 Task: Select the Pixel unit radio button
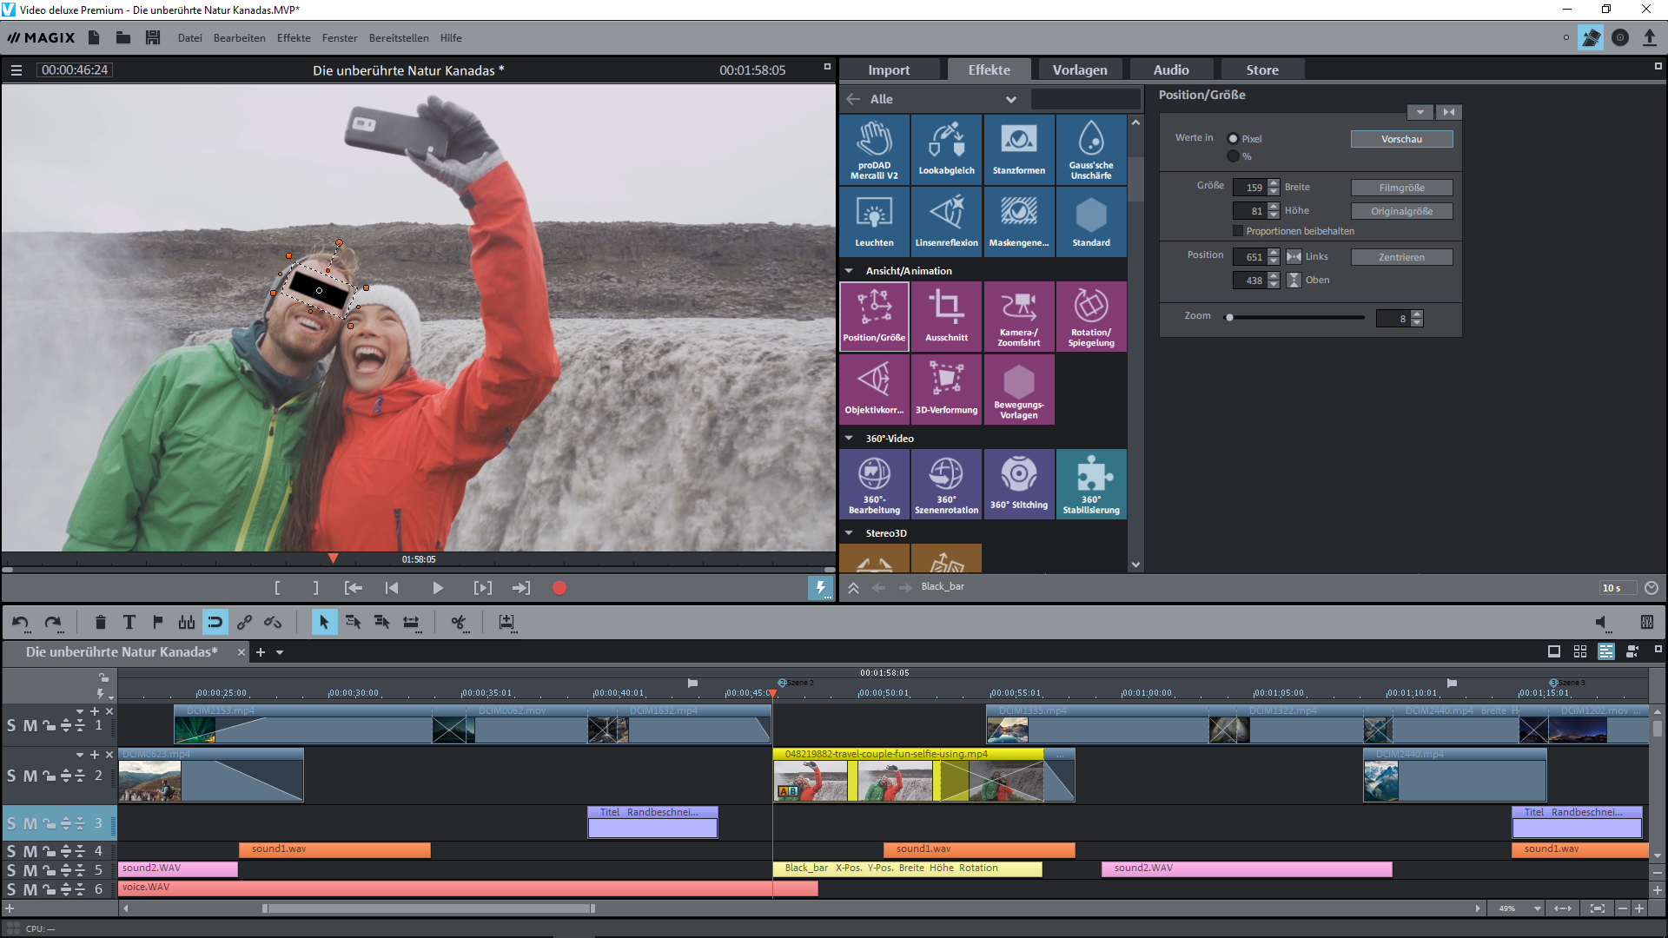tap(1233, 139)
